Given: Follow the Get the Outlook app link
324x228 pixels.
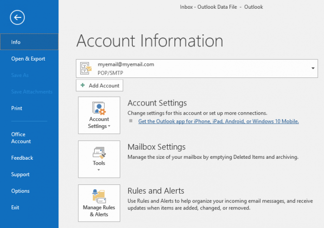Looking at the screenshot, I should (218, 122).
